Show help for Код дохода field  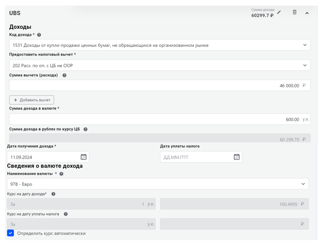pos(39,35)
